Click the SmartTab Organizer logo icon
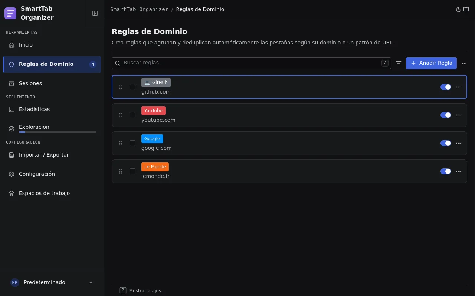This screenshot has height=296, width=475. click(x=10, y=13)
